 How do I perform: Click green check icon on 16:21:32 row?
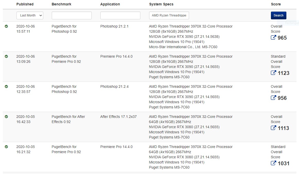point(6,147)
